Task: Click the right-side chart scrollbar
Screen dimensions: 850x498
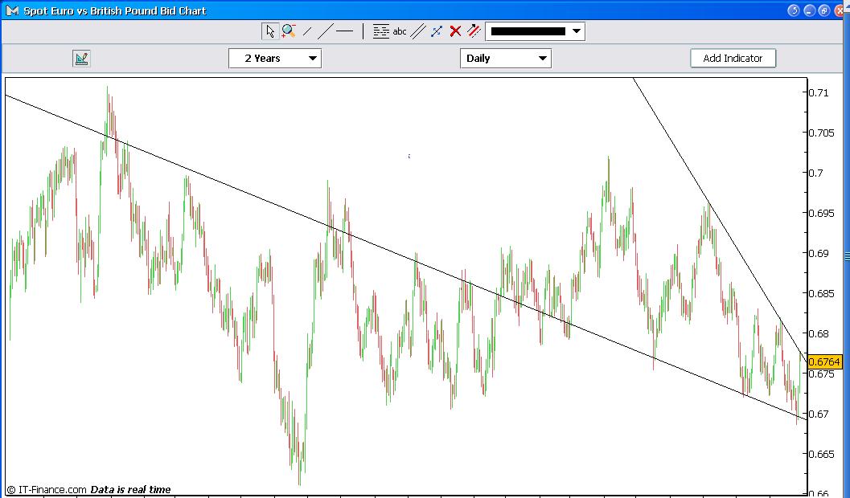Action: pyautogui.click(x=845, y=257)
